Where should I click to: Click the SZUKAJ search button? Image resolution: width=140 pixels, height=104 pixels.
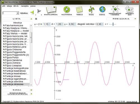24,13
